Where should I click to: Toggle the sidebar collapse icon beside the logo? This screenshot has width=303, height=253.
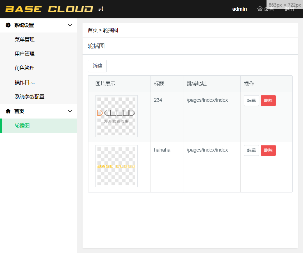coord(101,9)
